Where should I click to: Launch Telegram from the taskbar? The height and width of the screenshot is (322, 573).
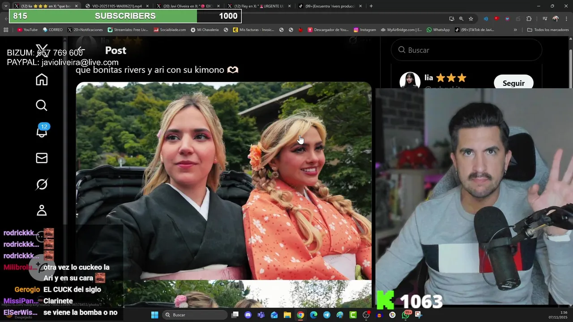(x=326, y=315)
